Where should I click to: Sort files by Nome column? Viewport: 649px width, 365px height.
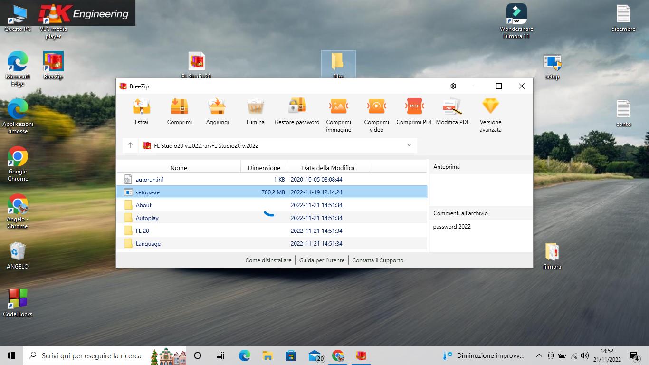tap(179, 168)
